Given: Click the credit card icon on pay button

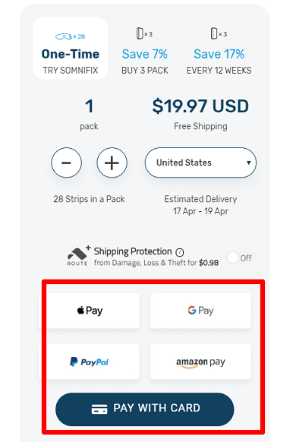Looking at the screenshot, I should click(99, 409).
